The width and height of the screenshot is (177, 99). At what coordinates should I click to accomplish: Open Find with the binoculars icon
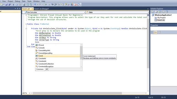(x=24, y=5)
